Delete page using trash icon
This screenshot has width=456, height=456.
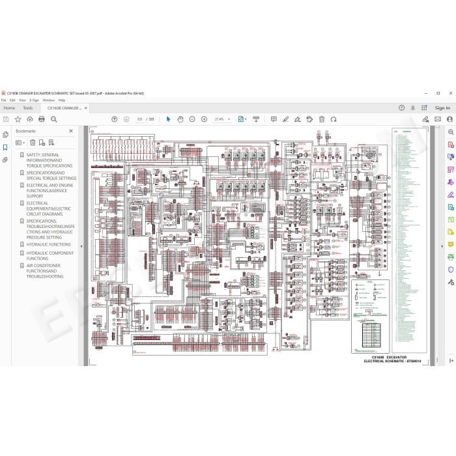click(322, 119)
